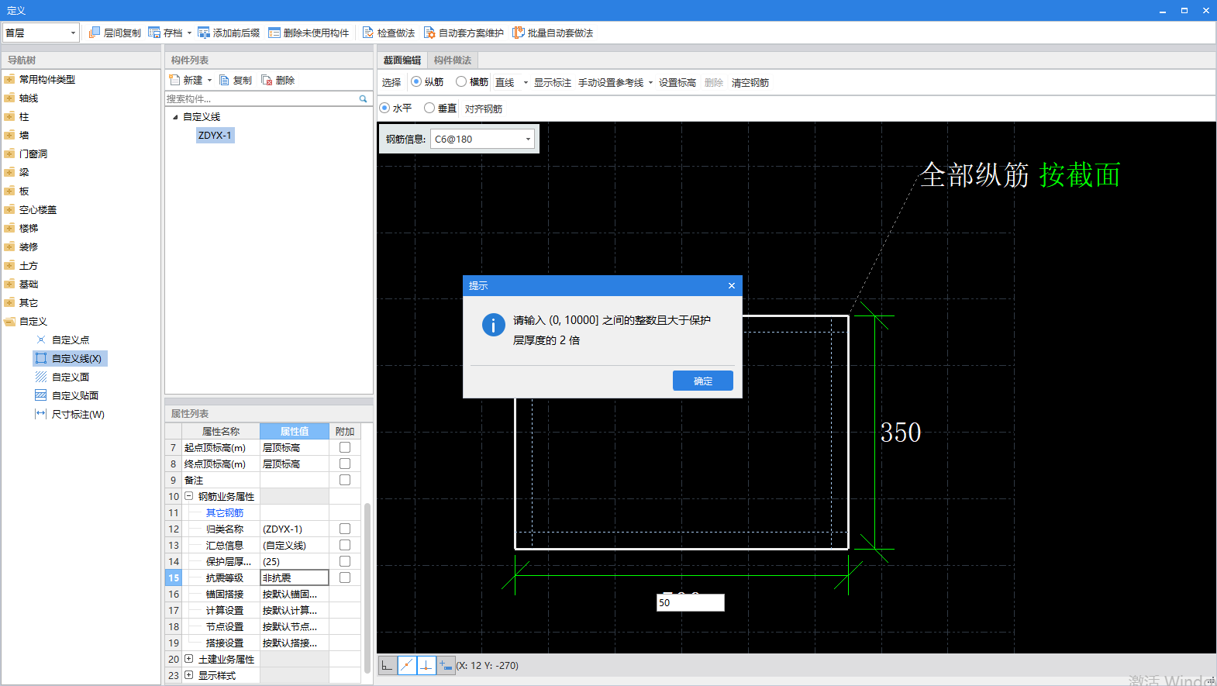Viewport: 1217px width, 686px height.
Task: Open the 柱 category folder
Action: [x=9, y=116]
